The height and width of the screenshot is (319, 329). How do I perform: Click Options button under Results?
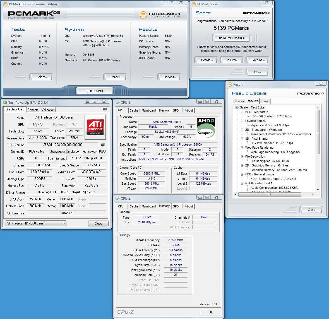pyautogui.click(x=170, y=77)
